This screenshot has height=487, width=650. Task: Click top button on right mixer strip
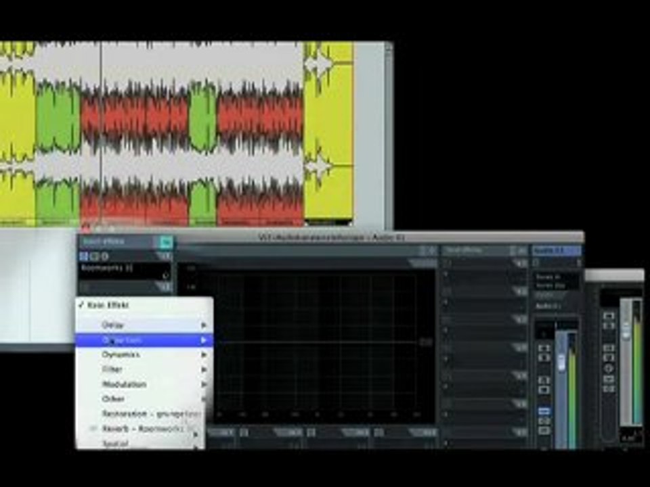click(609, 317)
